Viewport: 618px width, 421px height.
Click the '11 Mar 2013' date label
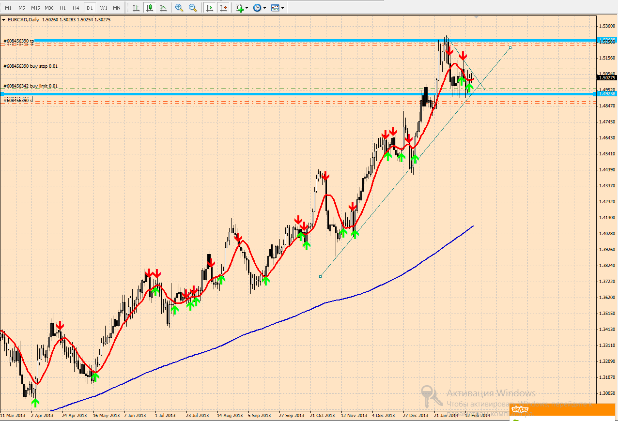pyautogui.click(x=13, y=416)
